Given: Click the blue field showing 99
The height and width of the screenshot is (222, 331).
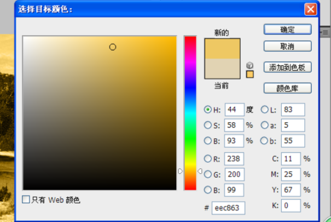Looking at the screenshot, I should point(234,190).
